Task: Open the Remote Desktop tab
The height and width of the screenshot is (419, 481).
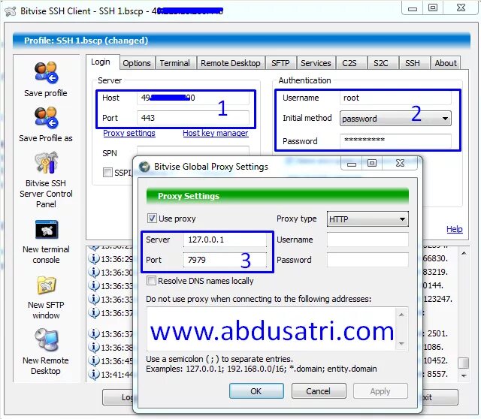Action: pos(231,63)
